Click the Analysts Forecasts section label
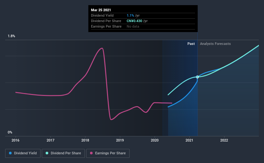 215,44
